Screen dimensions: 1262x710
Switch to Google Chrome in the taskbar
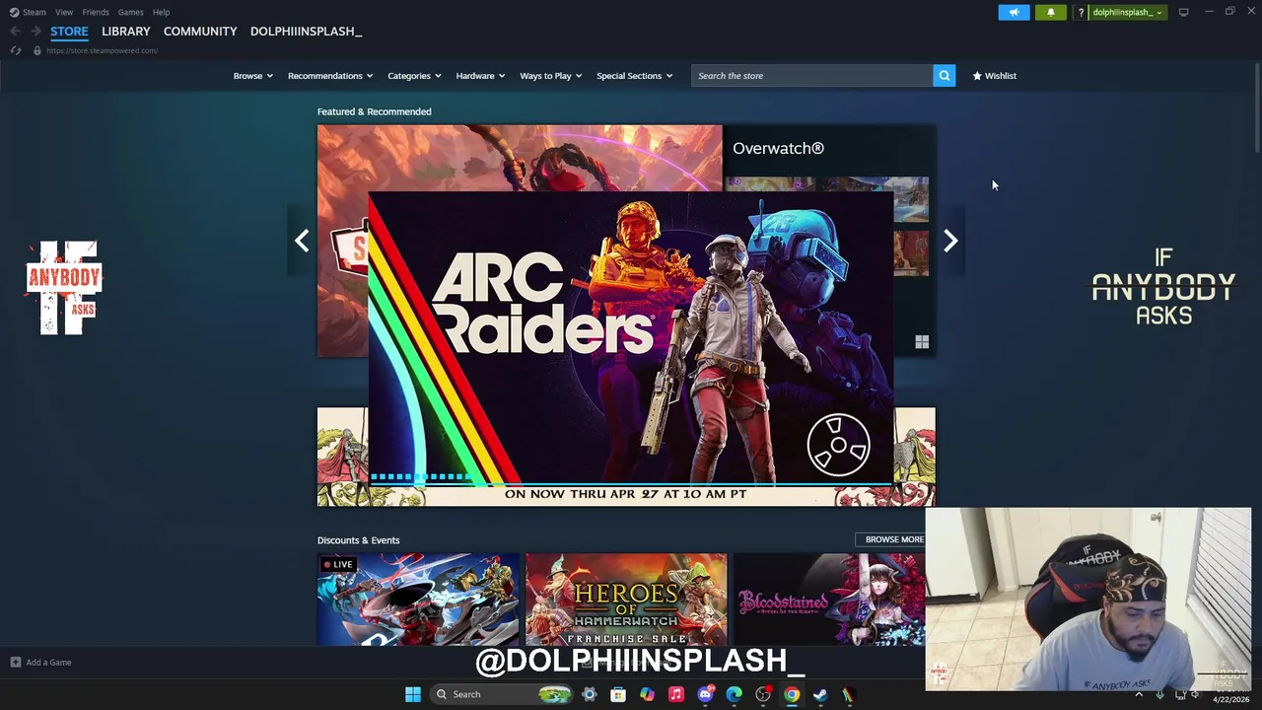click(792, 694)
